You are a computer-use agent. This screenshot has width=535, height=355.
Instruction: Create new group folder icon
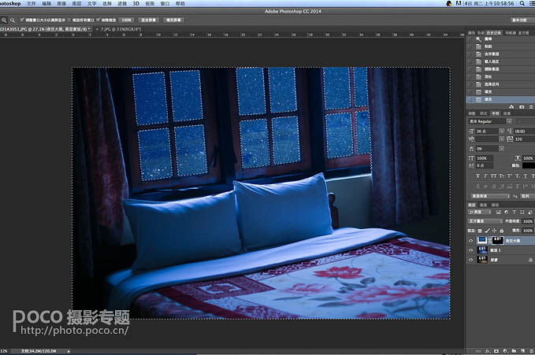point(514,351)
